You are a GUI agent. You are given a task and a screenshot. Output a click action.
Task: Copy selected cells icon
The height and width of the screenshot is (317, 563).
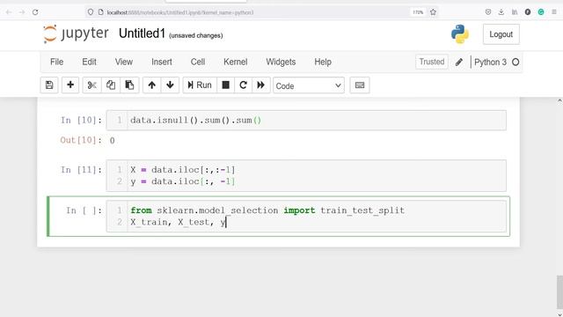pos(111,85)
